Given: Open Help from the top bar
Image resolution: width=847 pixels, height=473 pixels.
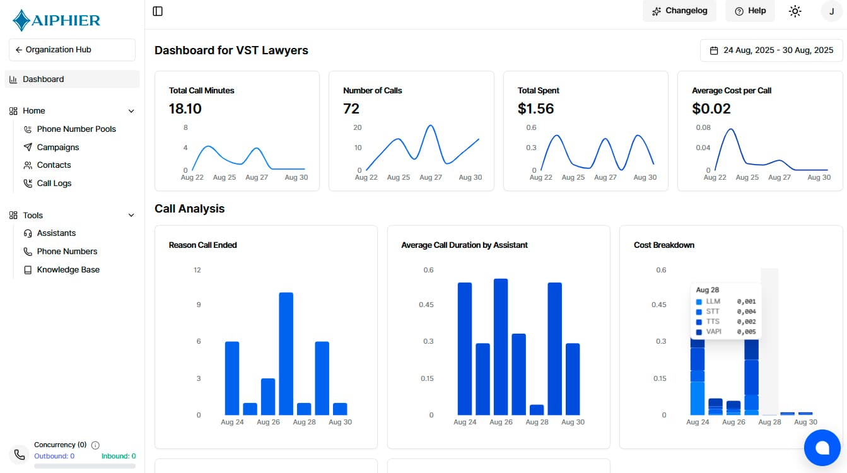Looking at the screenshot, I should coord(750,11).
